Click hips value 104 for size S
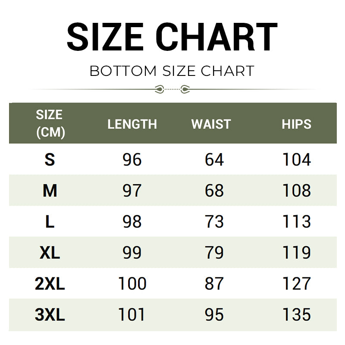Viewport: 345px width, 345px height. (296, 160)
